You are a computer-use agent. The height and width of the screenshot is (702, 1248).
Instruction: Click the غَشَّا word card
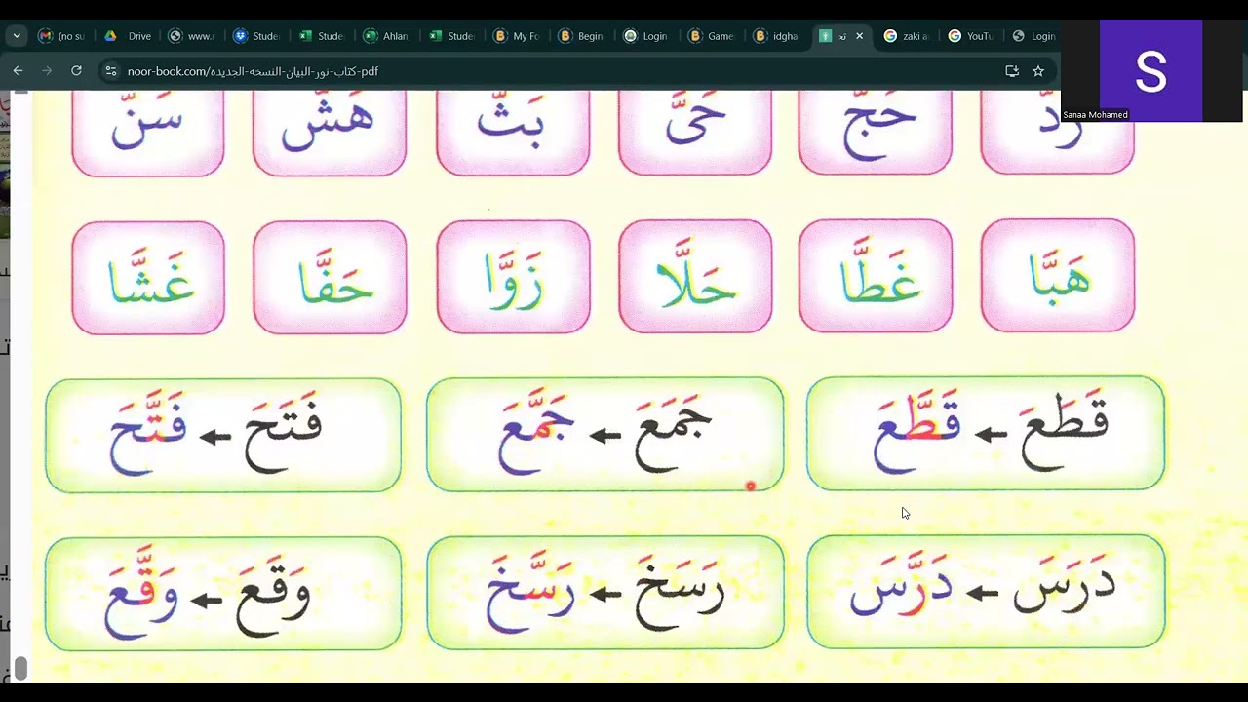[x=148, y=277]
